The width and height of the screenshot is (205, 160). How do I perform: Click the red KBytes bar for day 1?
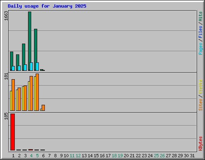coord(12,132)
